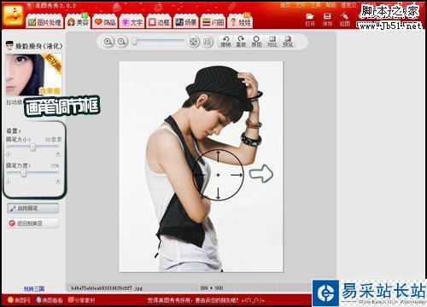Click the 撤销 undo icon
The width and height of the screenshot is (427, 307).
(225, 42)
